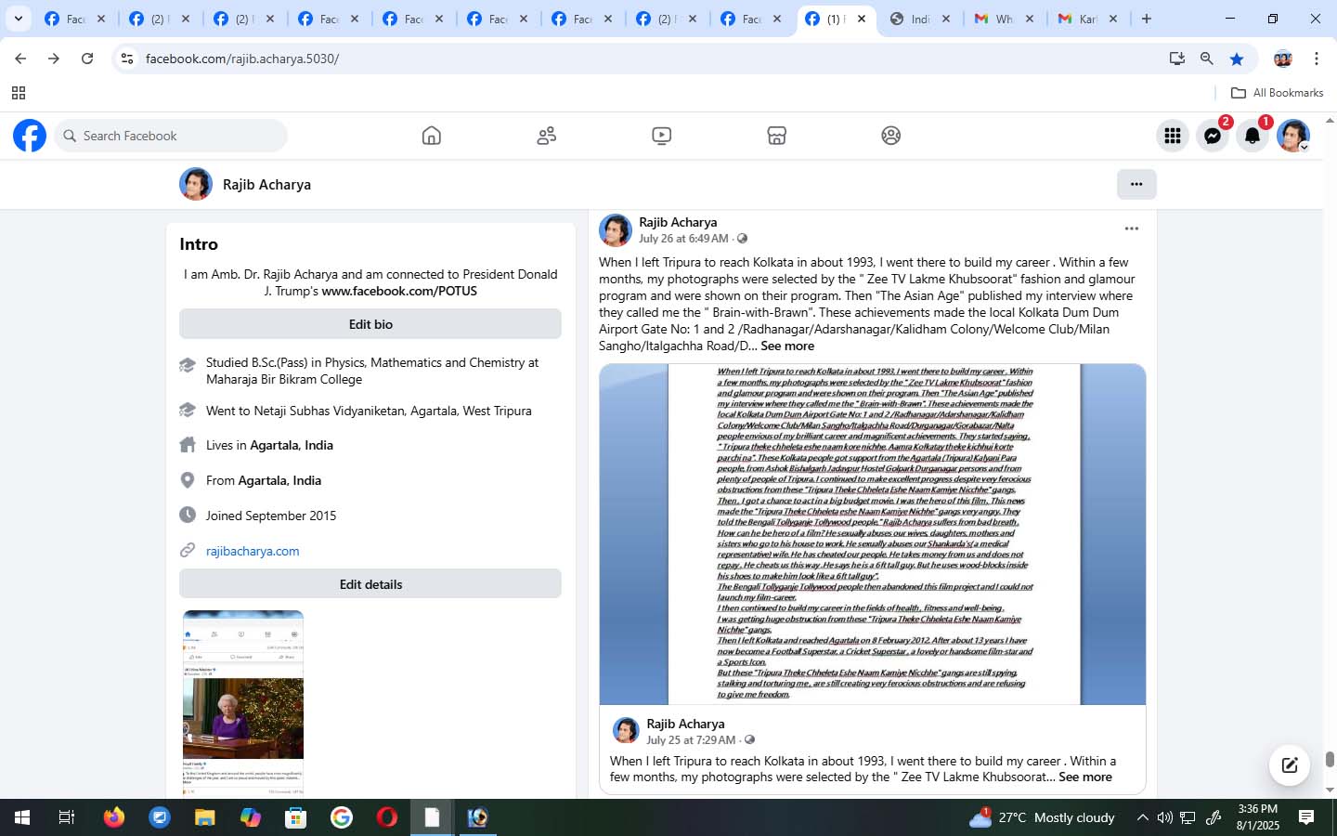Open the notifications bell icon
1337x836 pixels.
(1253, 136)
